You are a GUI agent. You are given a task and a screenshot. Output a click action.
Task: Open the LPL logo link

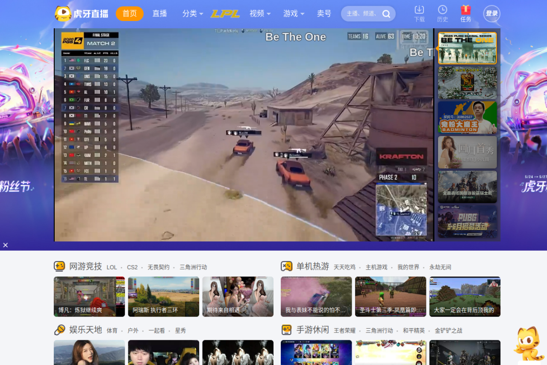point(225,14)
